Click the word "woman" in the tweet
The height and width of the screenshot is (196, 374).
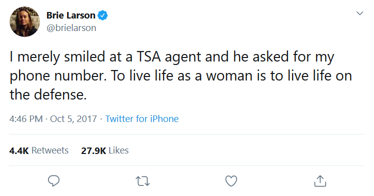point(229,76)
